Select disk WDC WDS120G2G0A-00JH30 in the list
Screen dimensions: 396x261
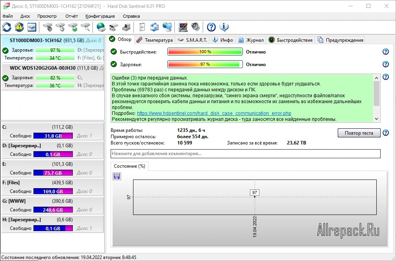click(x=52, y=77)
